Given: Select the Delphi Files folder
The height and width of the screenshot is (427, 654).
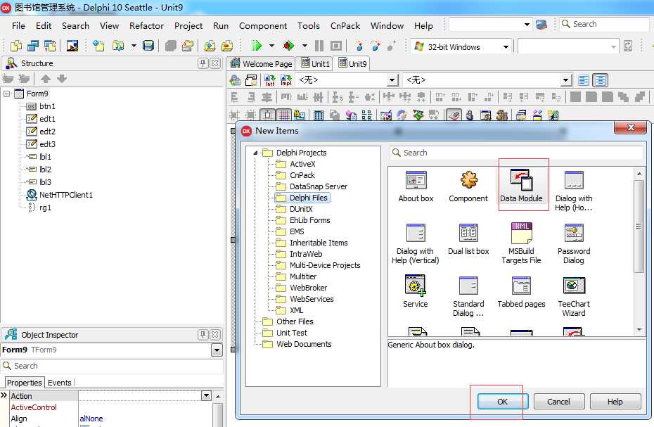Looking at the screenshot, I should [x=303, y=198].
